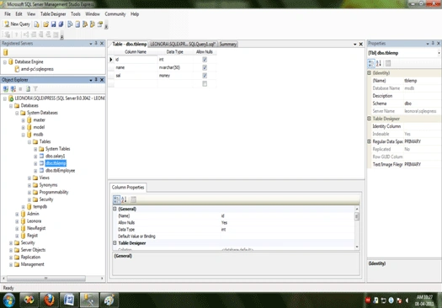The height and width of the screenshot is (308, 442).
Task: Click the Object Explorer horizontal scrollbar
Action: [46, 279]
